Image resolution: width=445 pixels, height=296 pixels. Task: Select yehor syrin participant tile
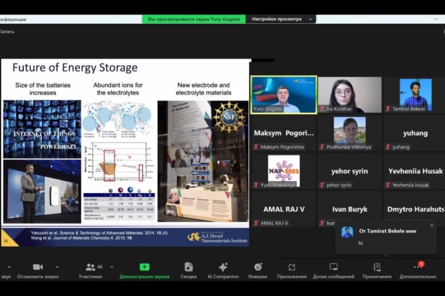[350, 171]
